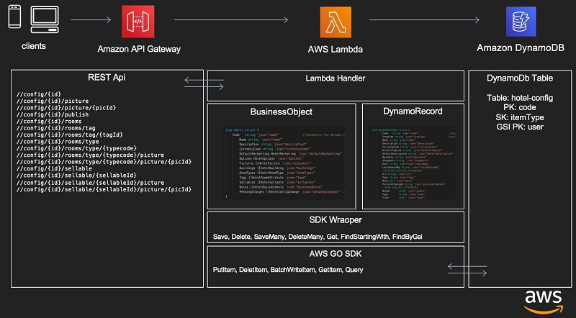Click the 'AWS Lambda' label

pyautogui.click(x=336, y=49)
